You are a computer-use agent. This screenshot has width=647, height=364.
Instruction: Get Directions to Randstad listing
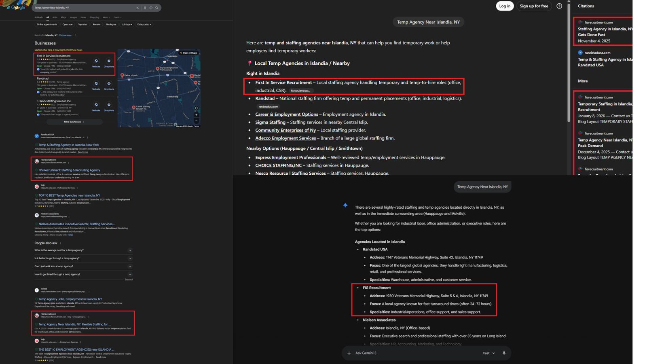click(109, 84)
